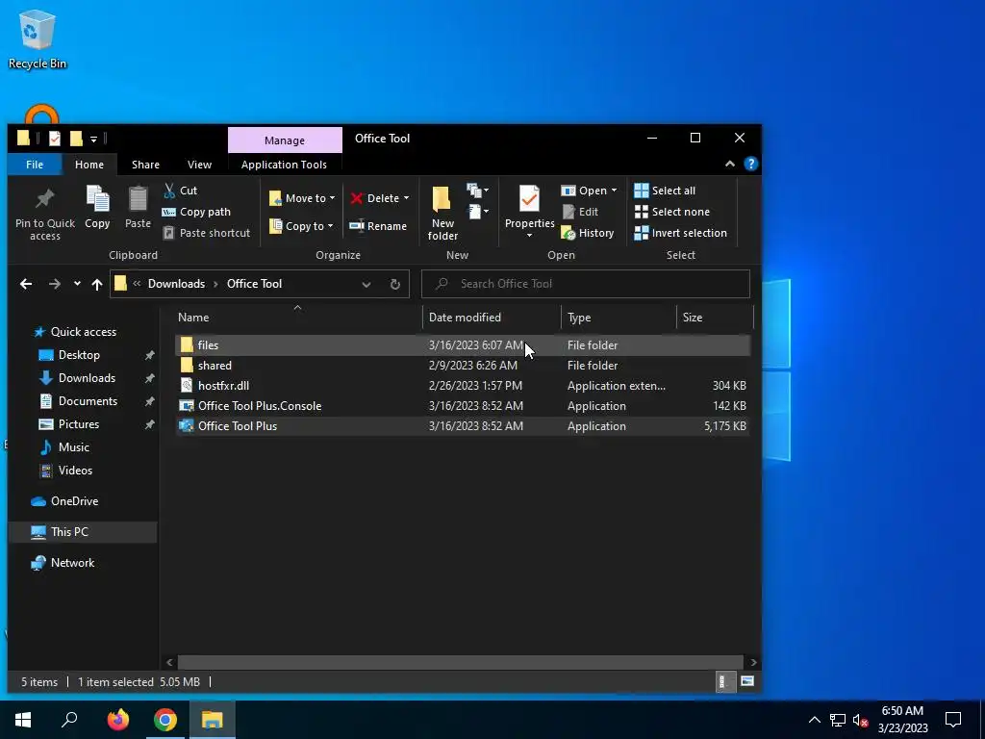Click taskbar search magnifier
Viewport: 985px width, 739px height.
(69, 720)
